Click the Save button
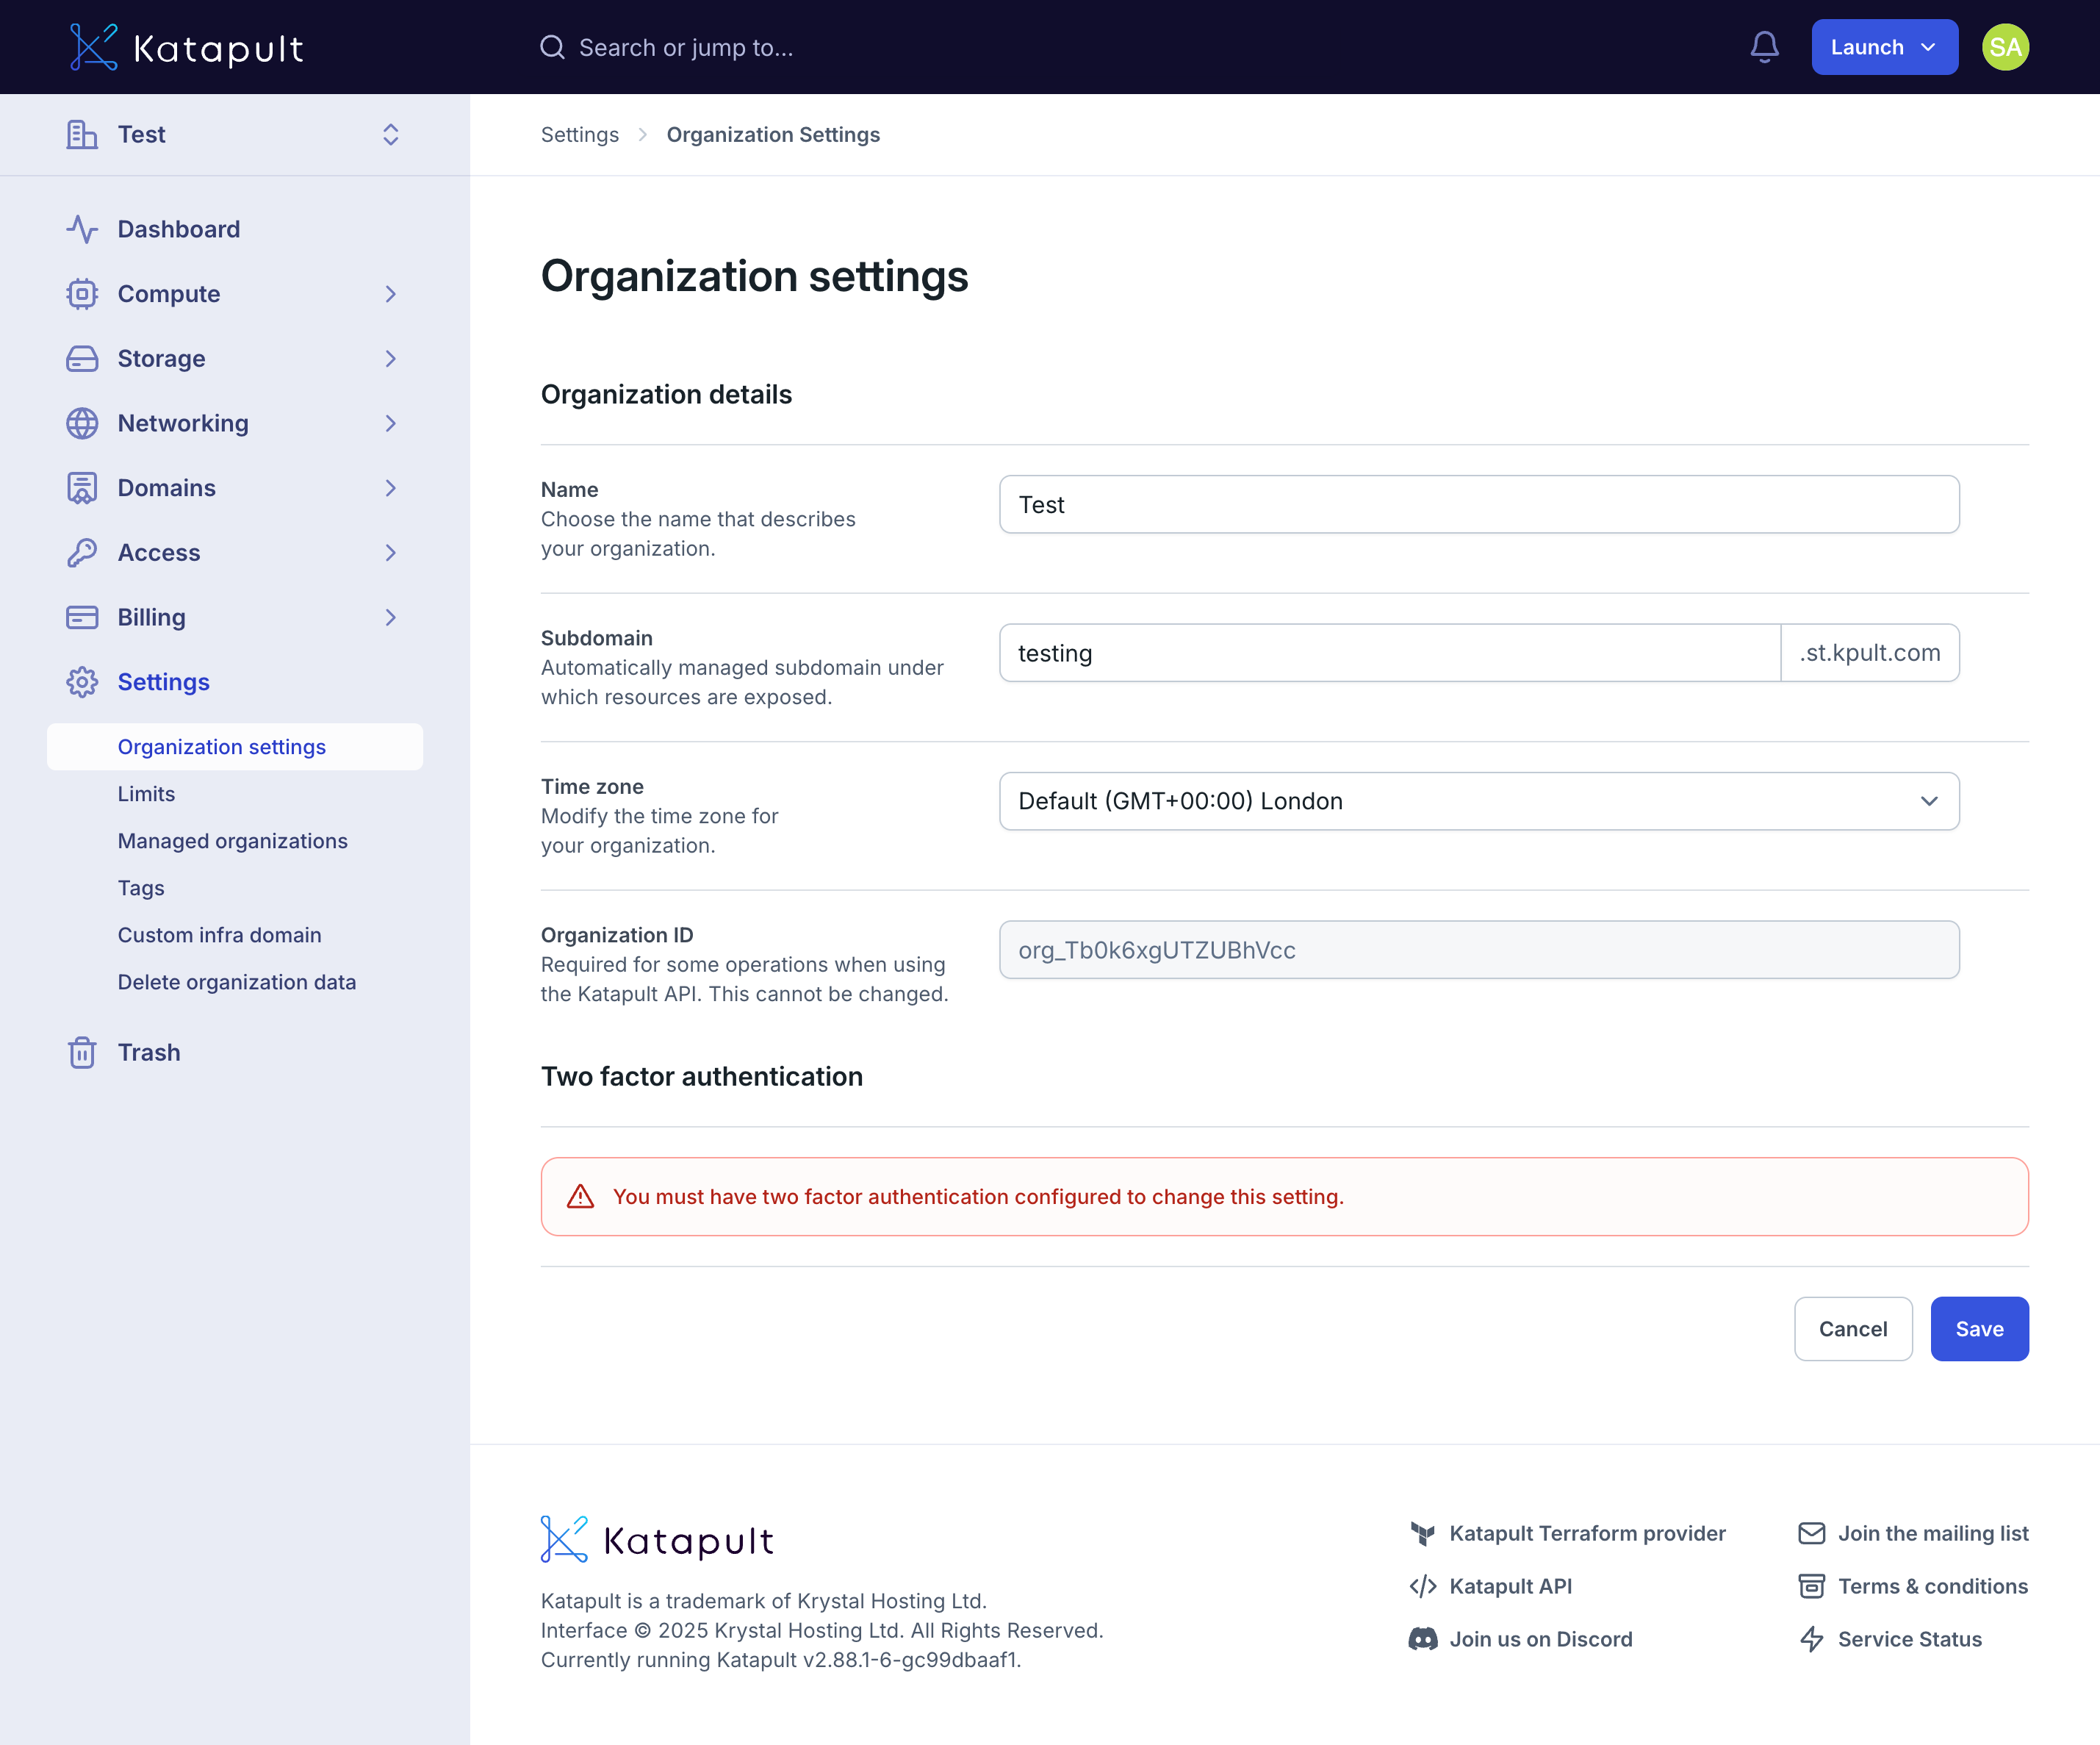Image resolution: width=2100 pixels, height=1745 pixels. coord(1979,1329)
